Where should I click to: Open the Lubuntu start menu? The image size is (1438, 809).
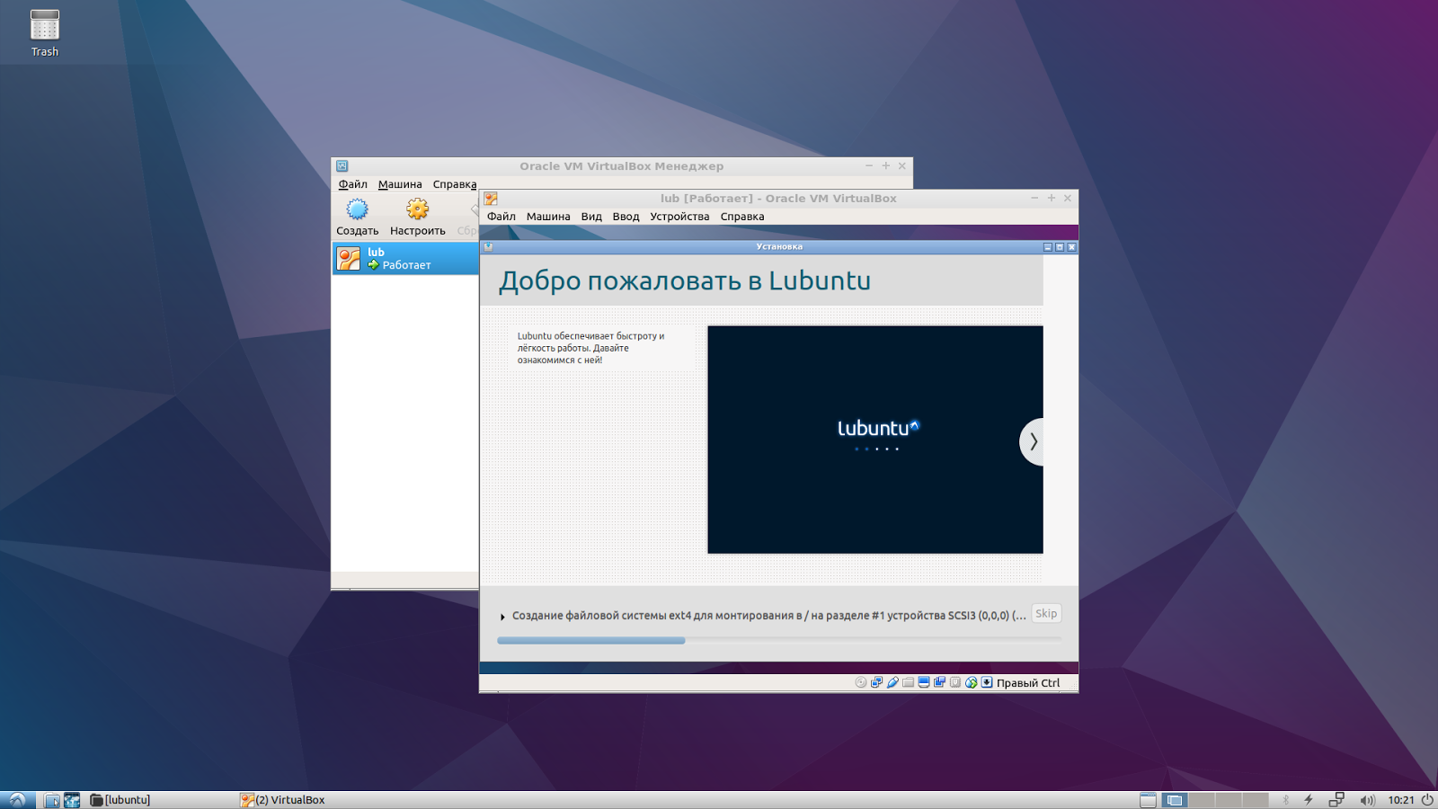17,800
